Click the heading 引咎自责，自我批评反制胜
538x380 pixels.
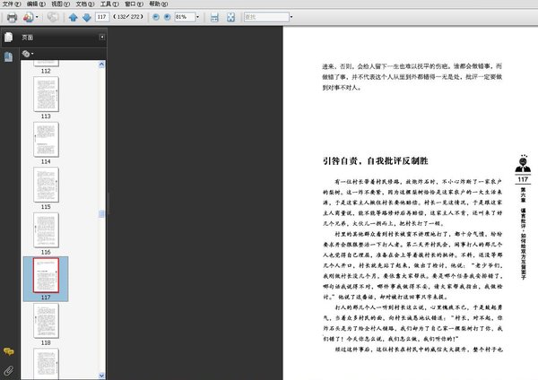[x=375, y=160]
